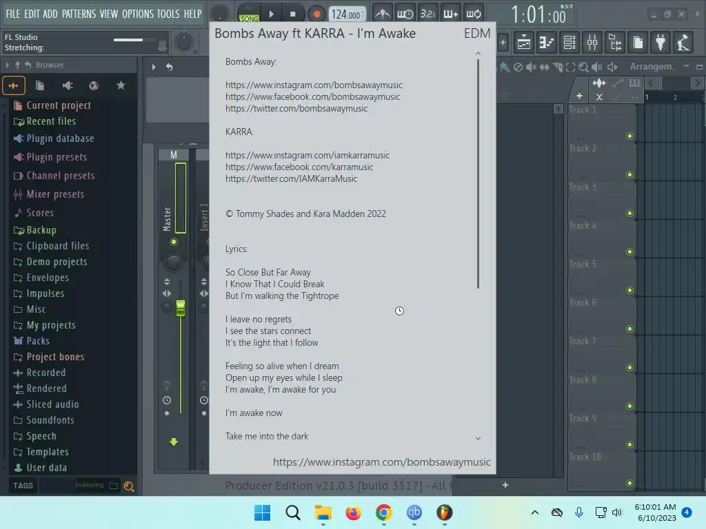Open the FILE menu
This screenshot has width=706, height=529.
point(12,14)
